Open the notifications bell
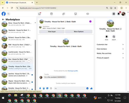 click(119, 14)
